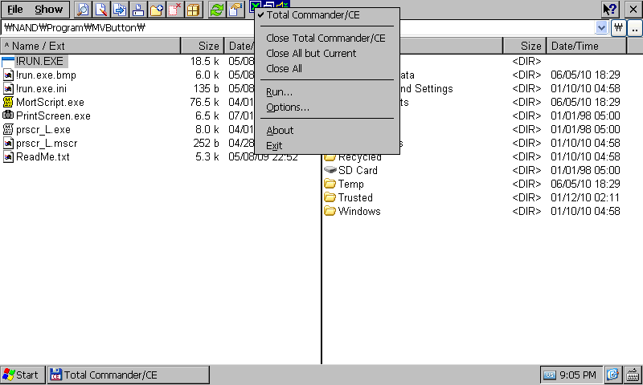Open the on-screen keyboard tray icon
Viewport: 643px width, 385px height.
pos(633,375)
